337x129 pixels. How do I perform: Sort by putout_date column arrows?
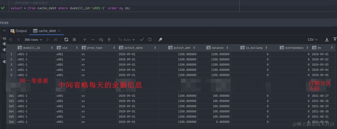(x=155, y=48)
